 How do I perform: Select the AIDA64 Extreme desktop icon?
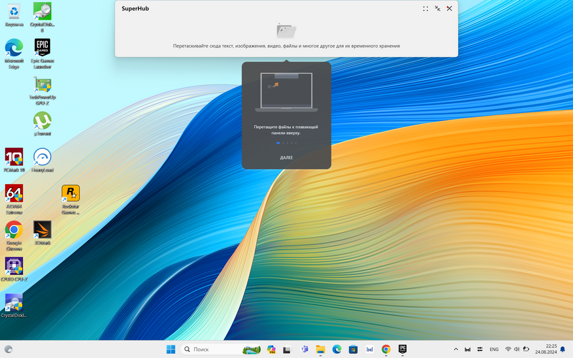(14, 194)
